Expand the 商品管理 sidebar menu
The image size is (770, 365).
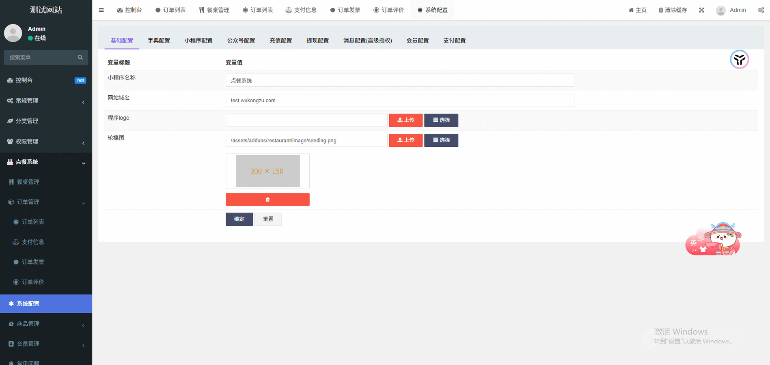(46, 324)
